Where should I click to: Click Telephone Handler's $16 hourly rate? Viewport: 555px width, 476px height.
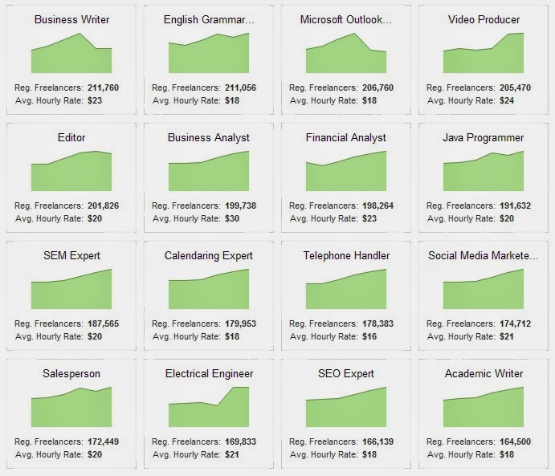[369, 336]
